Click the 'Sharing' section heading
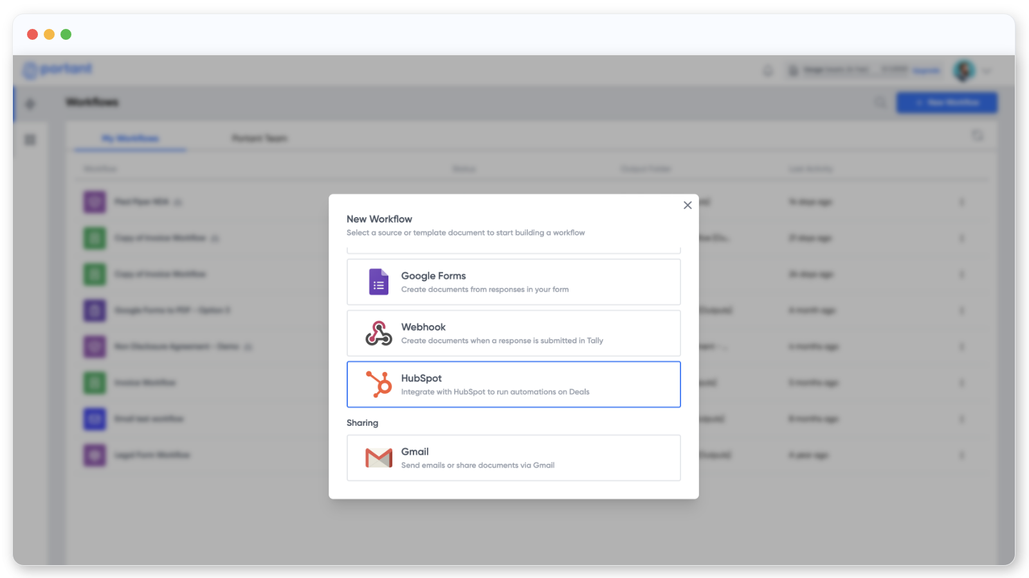 click(362, 423)
